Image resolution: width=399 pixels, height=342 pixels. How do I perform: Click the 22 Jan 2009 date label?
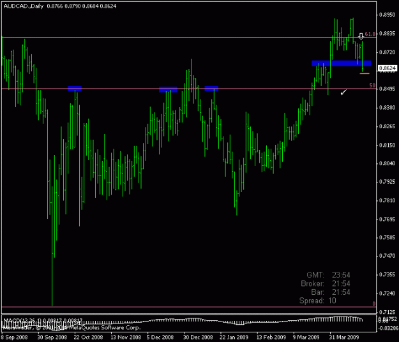click(x=234, y=337)
